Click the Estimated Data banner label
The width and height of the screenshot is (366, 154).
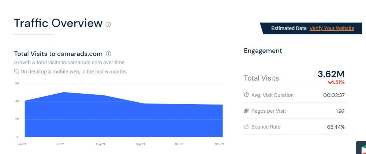pos(289,29)
